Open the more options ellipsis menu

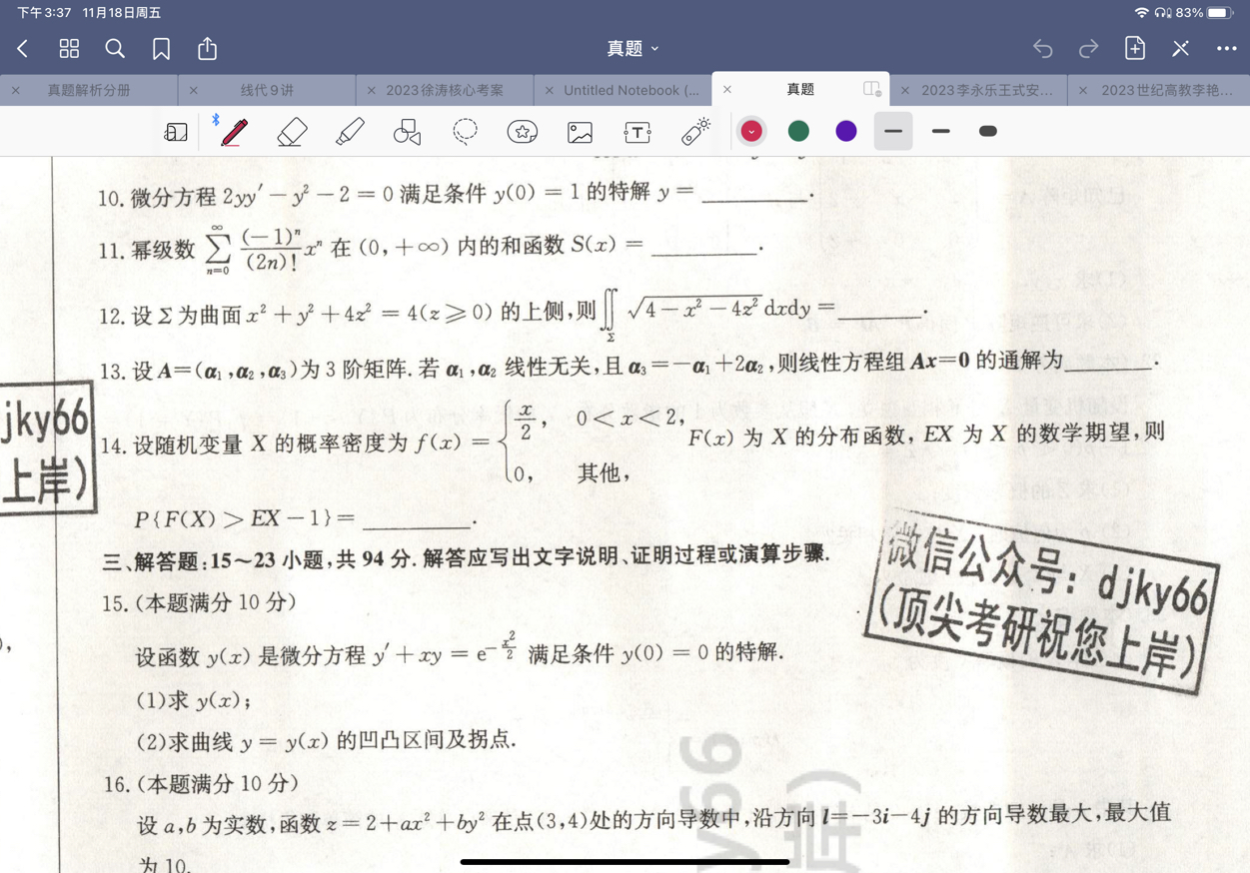coord(1226,48)
